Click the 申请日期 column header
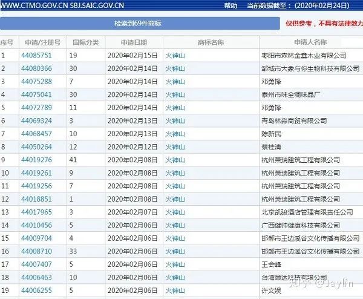The image size is (363, 299). click(134, 42)
